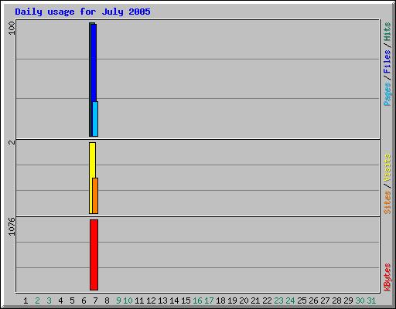Click day "14" on the x-axis

(x=174, y=301)
